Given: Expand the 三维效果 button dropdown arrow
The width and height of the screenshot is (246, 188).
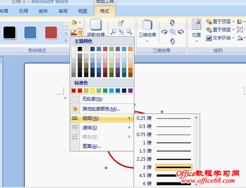Looking at the screenshot, I should [x=147, y=41].
